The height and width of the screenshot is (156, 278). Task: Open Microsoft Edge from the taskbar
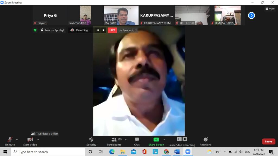click(112, 152)
